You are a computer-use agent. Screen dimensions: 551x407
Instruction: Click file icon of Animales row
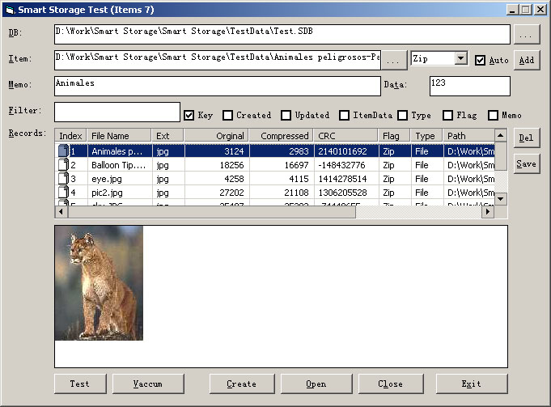(x=64, y=151)
